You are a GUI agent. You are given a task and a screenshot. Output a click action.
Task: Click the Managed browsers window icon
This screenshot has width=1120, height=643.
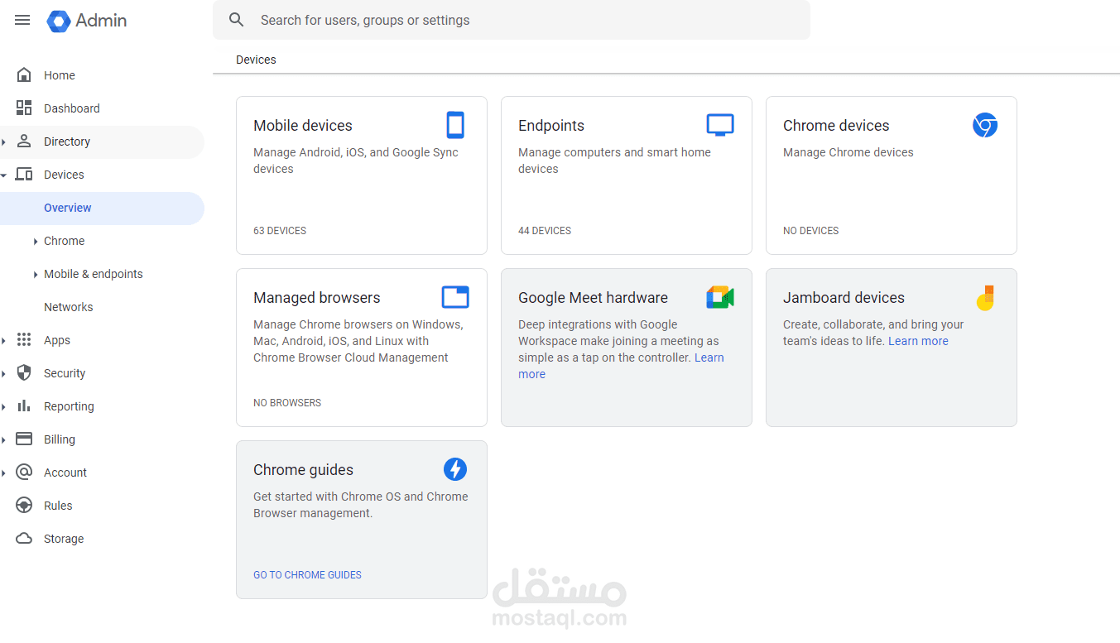(x=455, y=297)
